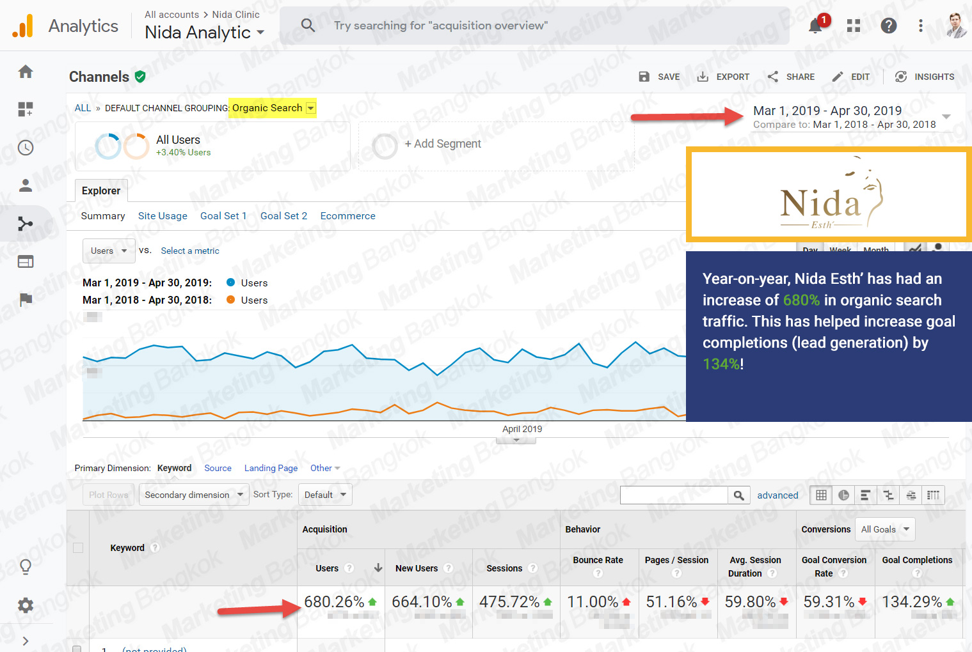Screen dimensions: 972x652
Task: Set primary dimension to Source
Action: (218, 468)
